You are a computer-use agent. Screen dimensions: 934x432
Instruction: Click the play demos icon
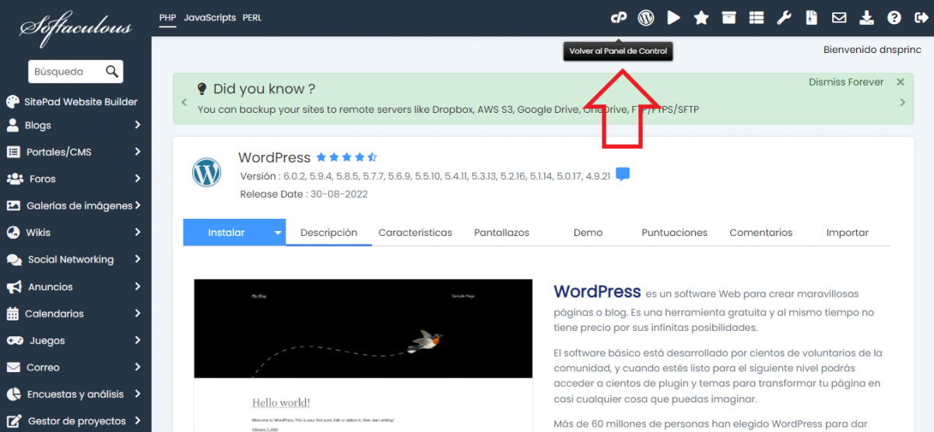click(674, 17)
